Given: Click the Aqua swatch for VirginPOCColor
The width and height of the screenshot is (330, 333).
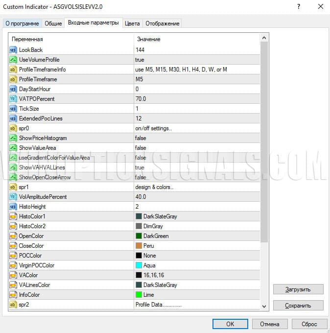Looking at the screenshot, I should [139, 265].
